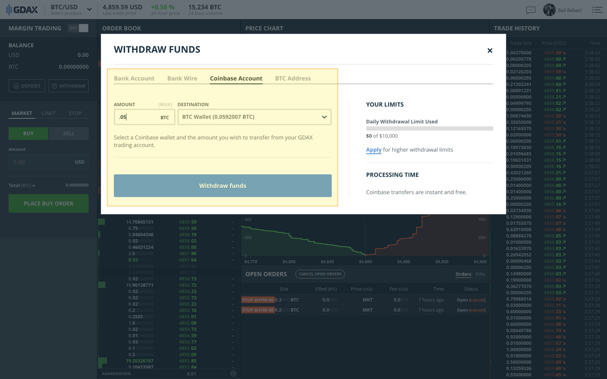Viewport: 607px width, 379px height.
Task: Click the Trade Size column header
Action: tap(520, 43)
